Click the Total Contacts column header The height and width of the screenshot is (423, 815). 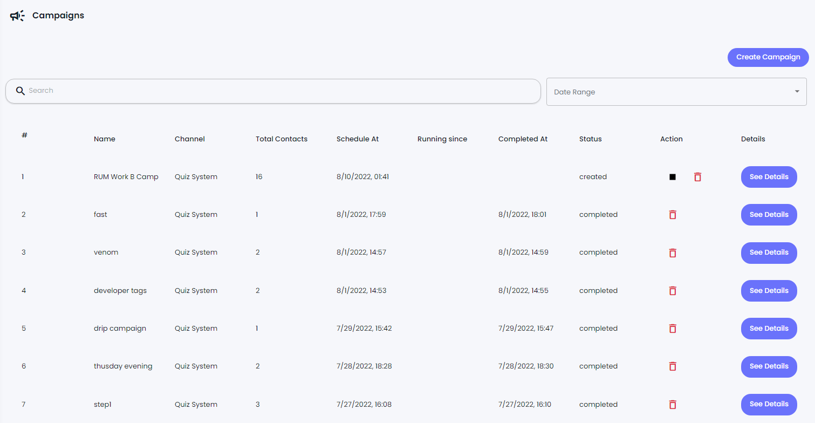pos(282,139)
